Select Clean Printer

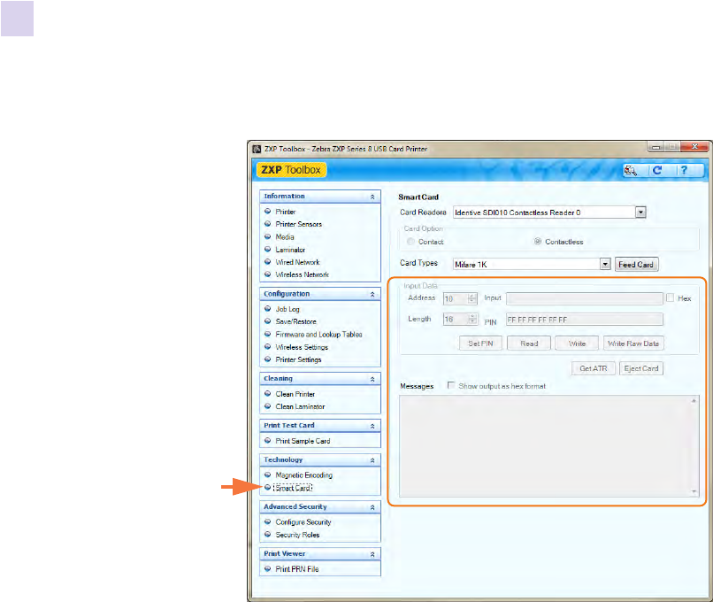point(295,394)
